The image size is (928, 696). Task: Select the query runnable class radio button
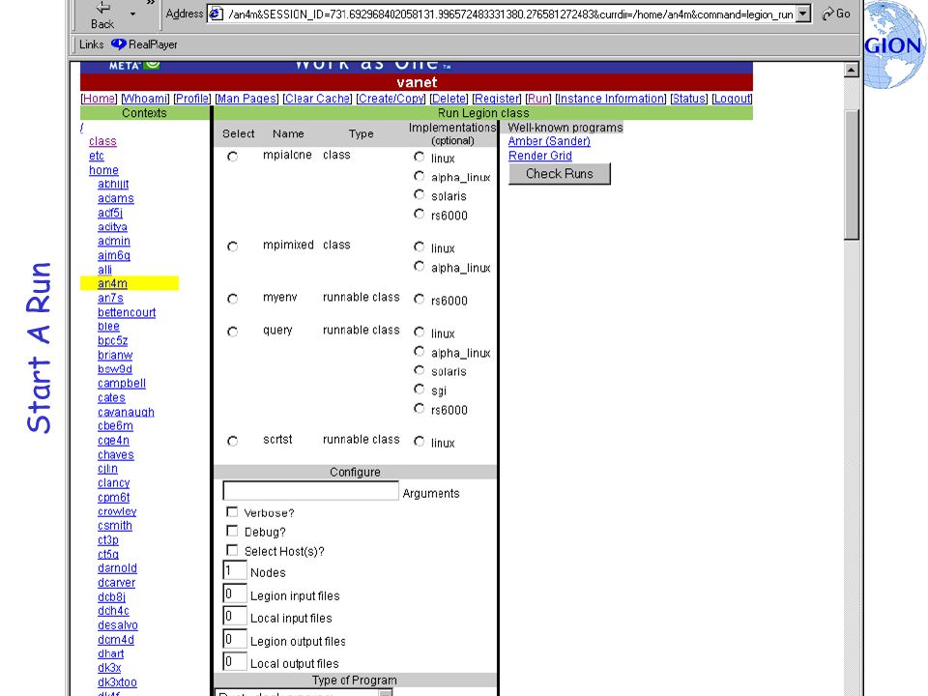pyautogui.click(x=233, y=332)
